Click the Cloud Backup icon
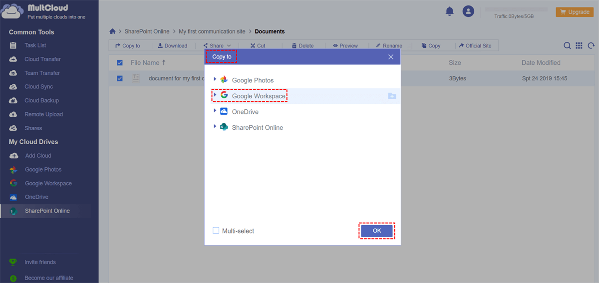Viewport: 599px width, 283px height. coord(13,100)
